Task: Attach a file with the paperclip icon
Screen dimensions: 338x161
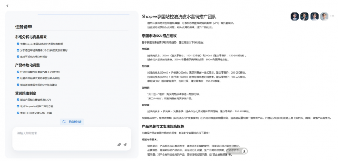Action: pyautogui.click(x=119, y=145)
